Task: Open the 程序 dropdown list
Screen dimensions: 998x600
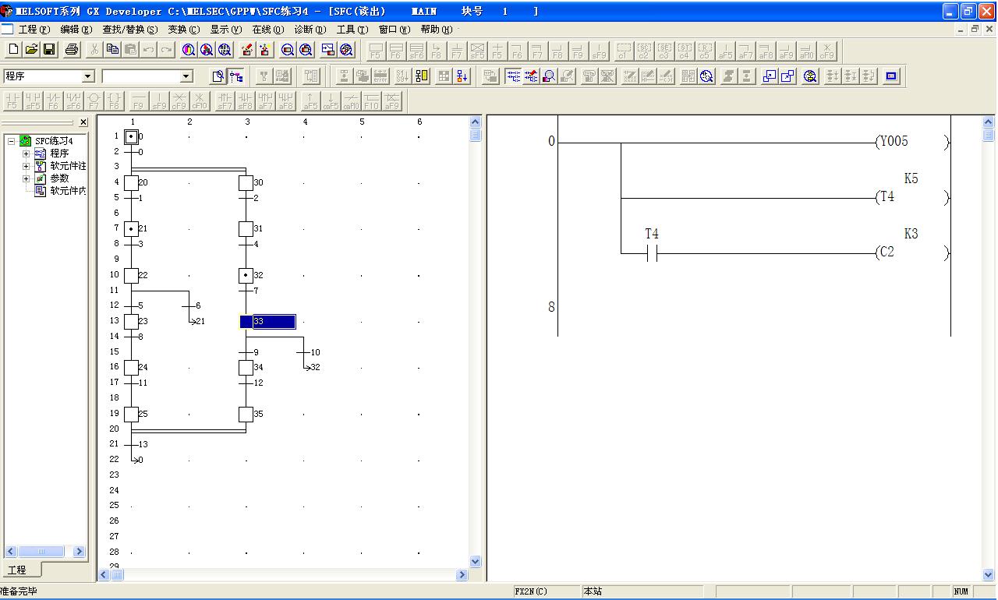Action: (87, 76)
